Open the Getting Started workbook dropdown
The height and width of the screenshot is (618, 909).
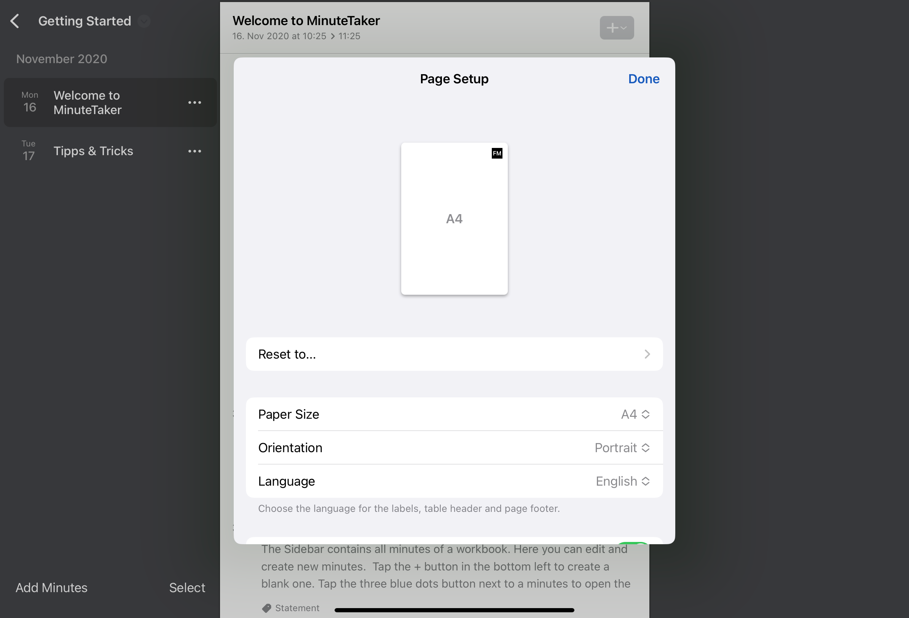144,21
